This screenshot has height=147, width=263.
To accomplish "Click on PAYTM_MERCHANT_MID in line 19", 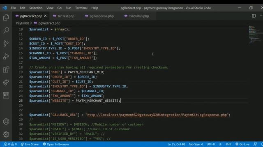I will (x=85, y=72).
